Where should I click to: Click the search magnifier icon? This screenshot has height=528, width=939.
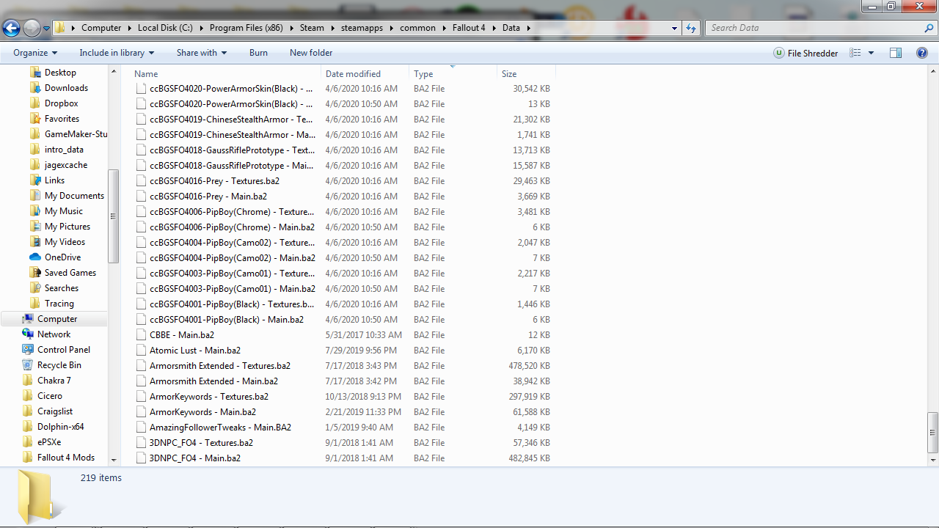[929, 27]
